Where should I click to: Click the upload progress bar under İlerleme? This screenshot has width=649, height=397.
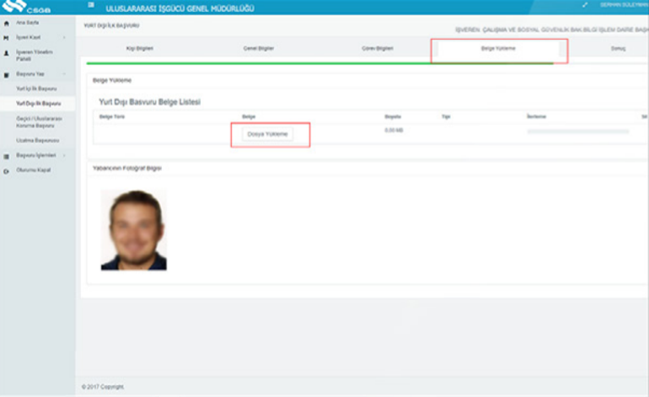[x=577, y=131]
